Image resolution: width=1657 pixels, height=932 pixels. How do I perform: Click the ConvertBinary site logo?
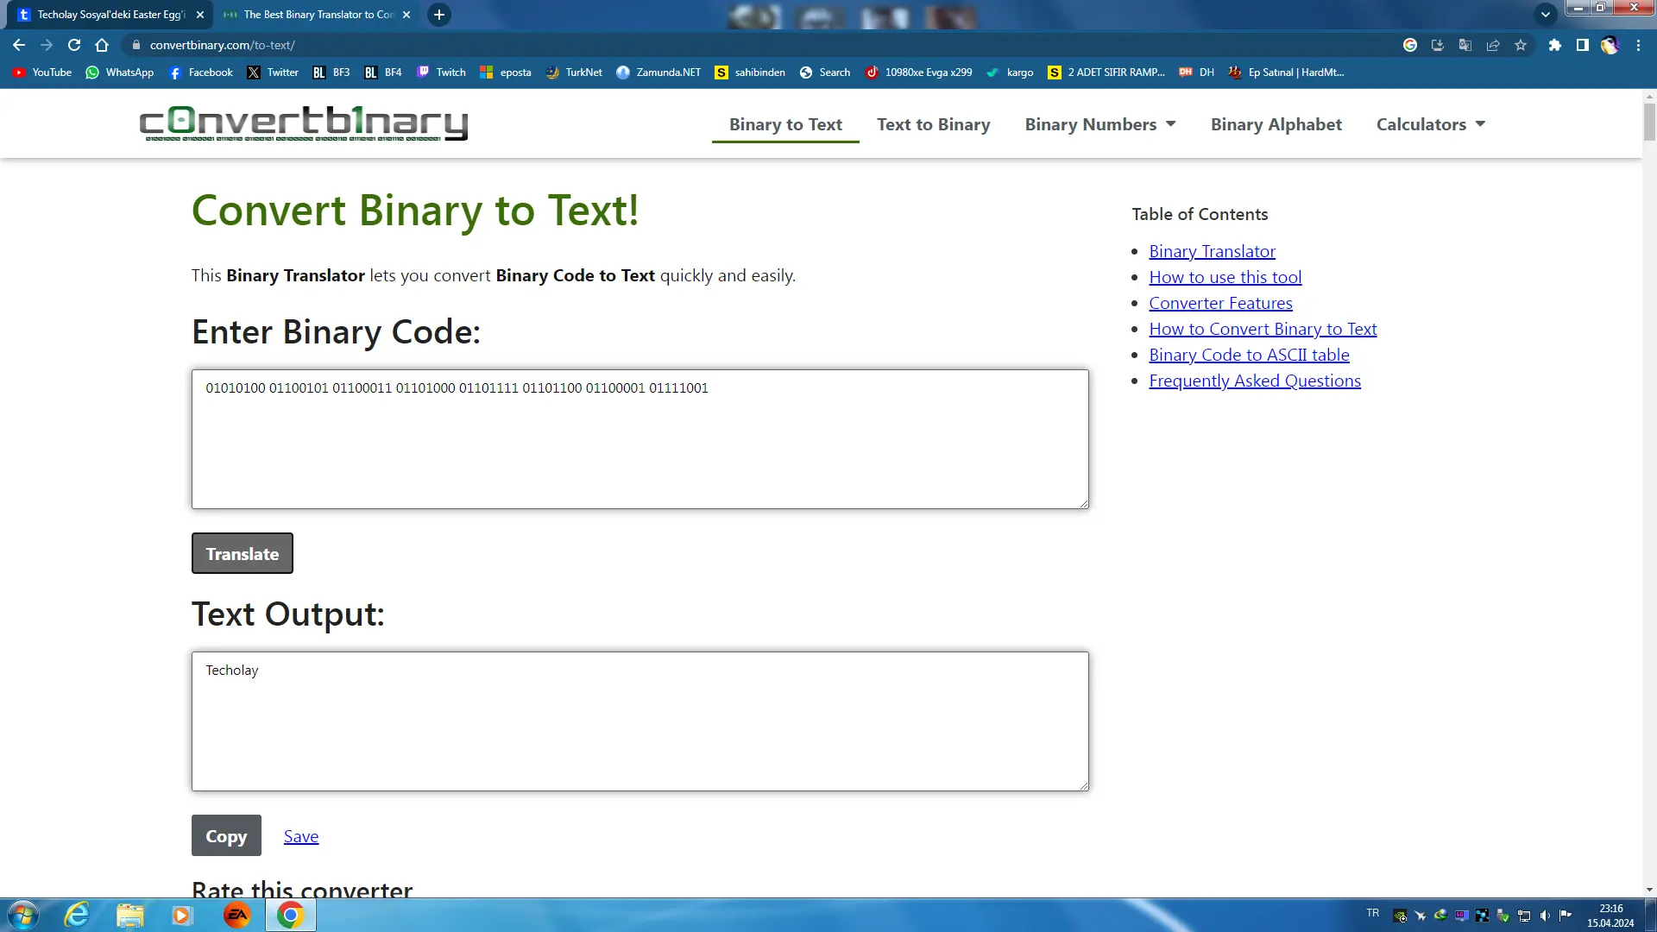[303, 123]
